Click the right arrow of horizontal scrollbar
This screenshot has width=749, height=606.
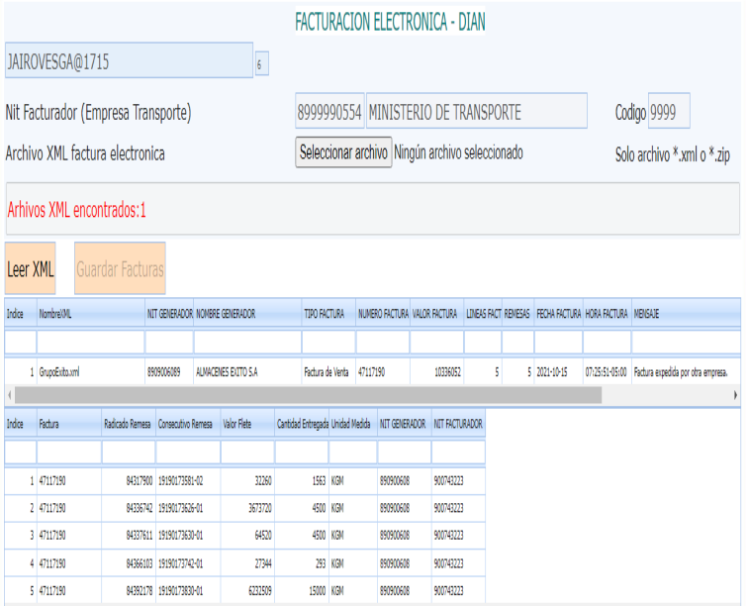pyautogui.click(x=735, y=395)
